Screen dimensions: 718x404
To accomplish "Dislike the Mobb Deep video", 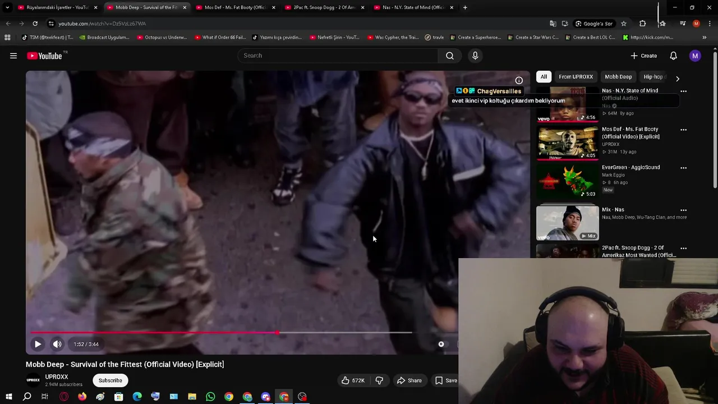I will tap(379, 380).
